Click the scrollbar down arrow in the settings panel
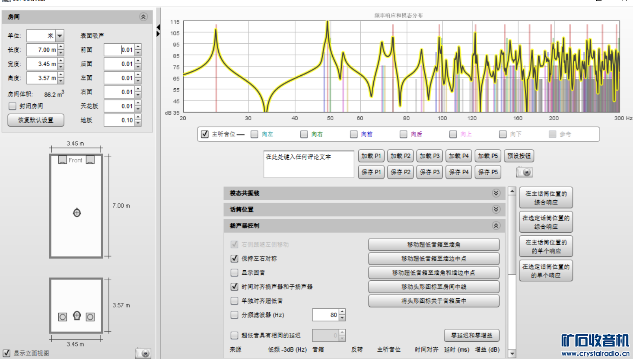Image resolution: width=633 pixels, height=359 pixels. point(512,354)
